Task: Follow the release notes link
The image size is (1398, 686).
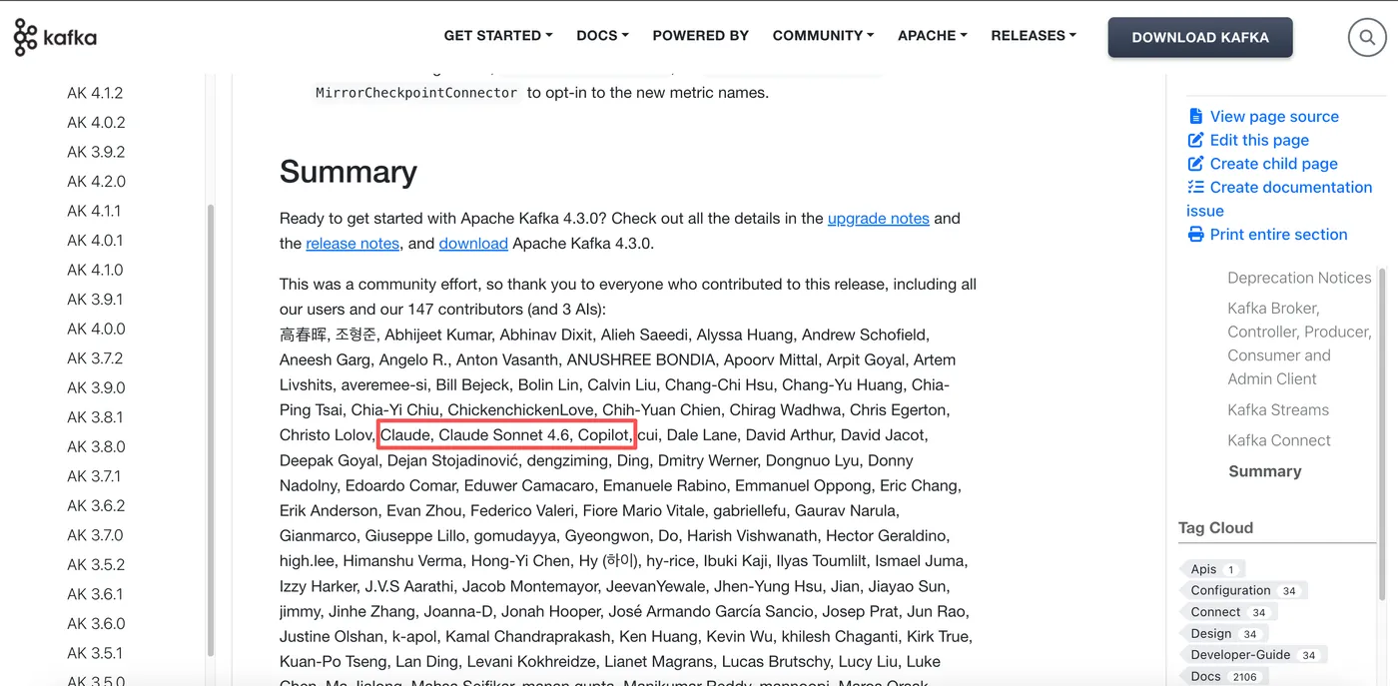Action: (352, 243)
